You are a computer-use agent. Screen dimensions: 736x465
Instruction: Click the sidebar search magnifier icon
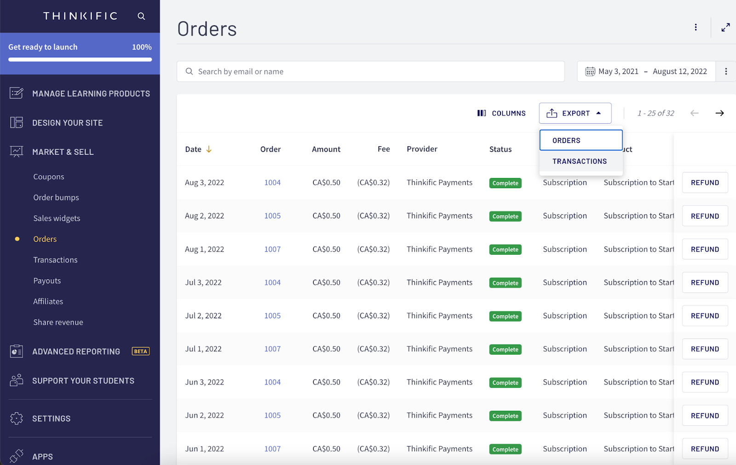[141, 16]
